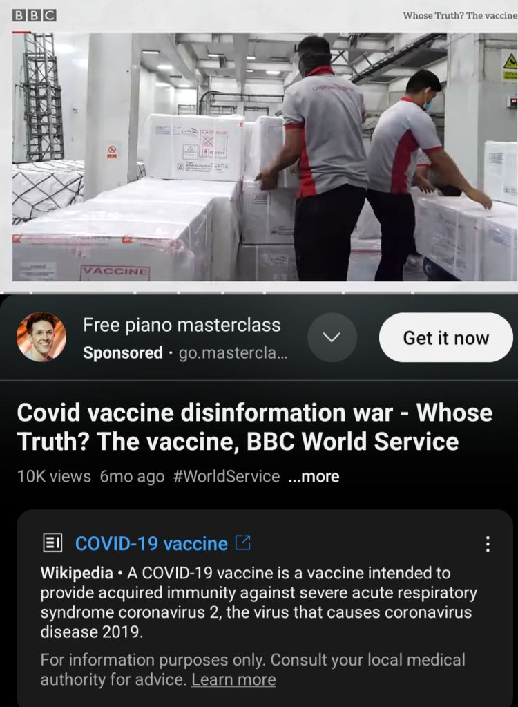Click the 10K views count text

[x=54, y=476]
